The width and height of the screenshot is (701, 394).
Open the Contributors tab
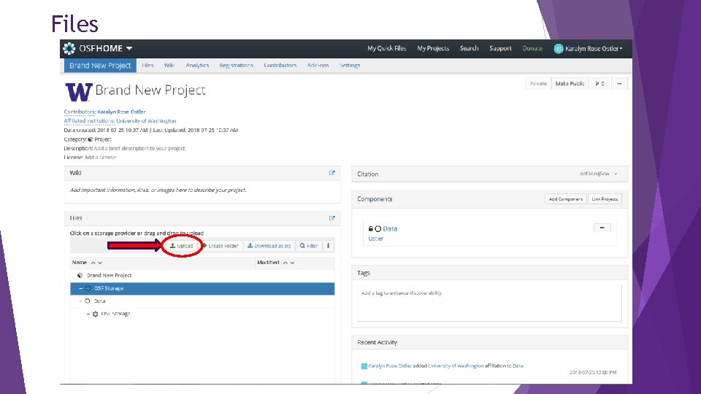tap(280, 65)
